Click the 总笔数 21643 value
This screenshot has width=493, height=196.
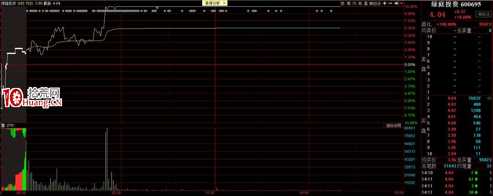(450, 165)
